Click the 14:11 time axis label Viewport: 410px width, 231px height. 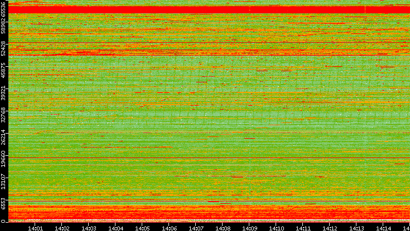pyautogui.click(x=303, y=228)
